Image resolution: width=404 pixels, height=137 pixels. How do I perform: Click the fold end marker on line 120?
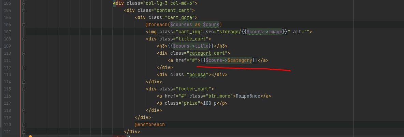(24, 125)
